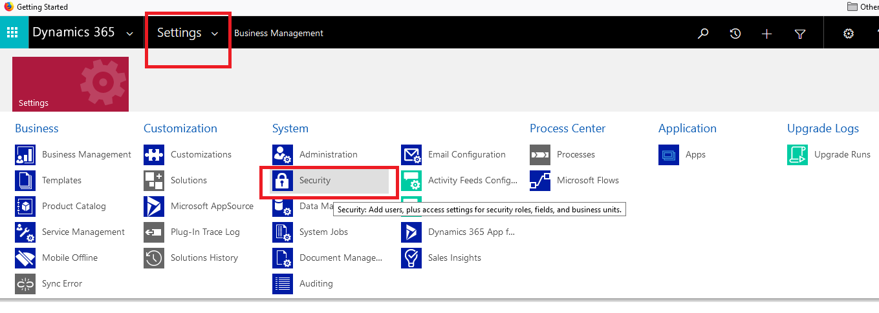Click Business Management breadcrumb in header

click(279, 33)
